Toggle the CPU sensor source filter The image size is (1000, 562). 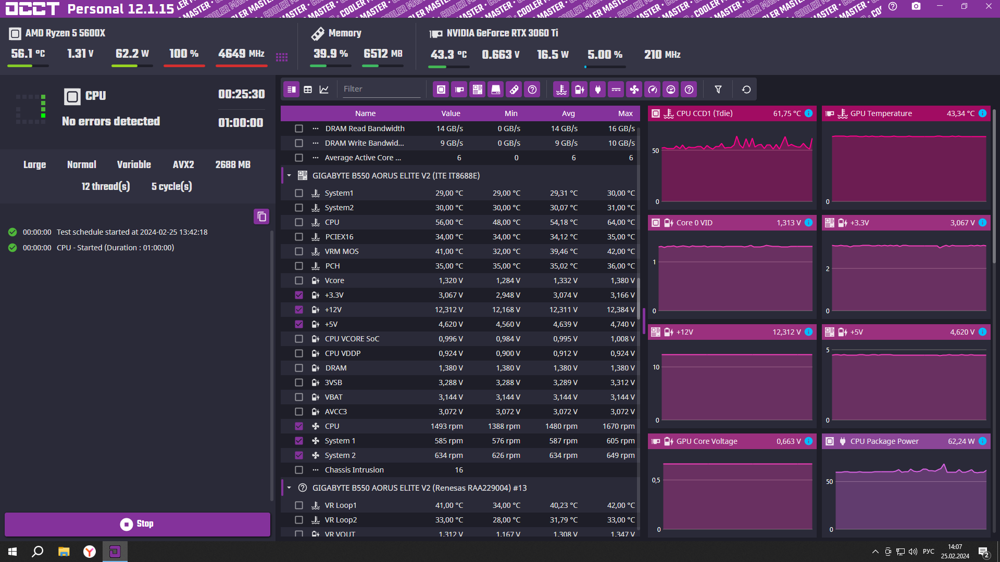point(441,90)
